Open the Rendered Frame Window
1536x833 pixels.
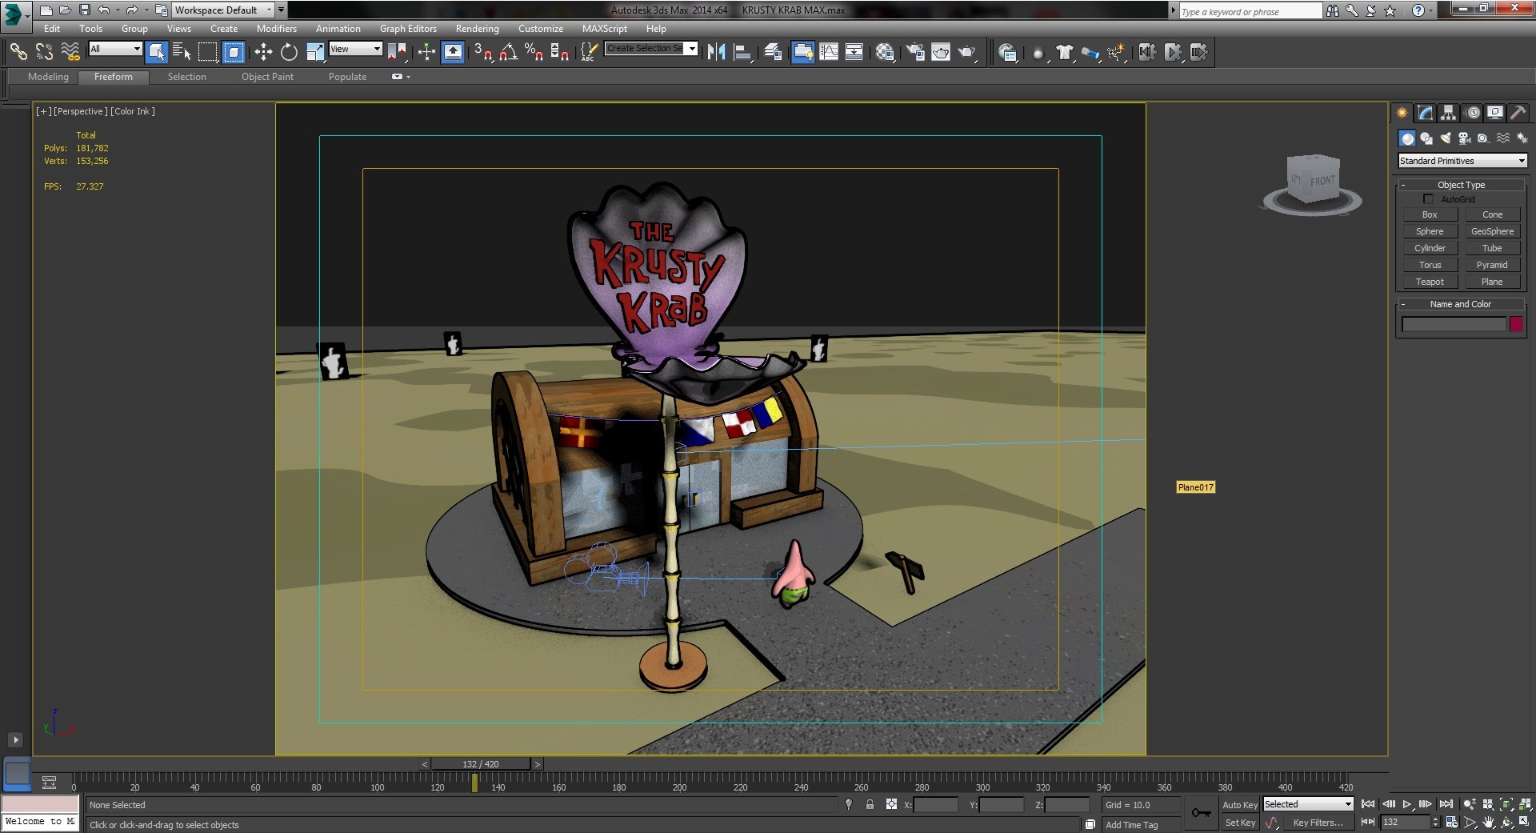click(941, 52)
